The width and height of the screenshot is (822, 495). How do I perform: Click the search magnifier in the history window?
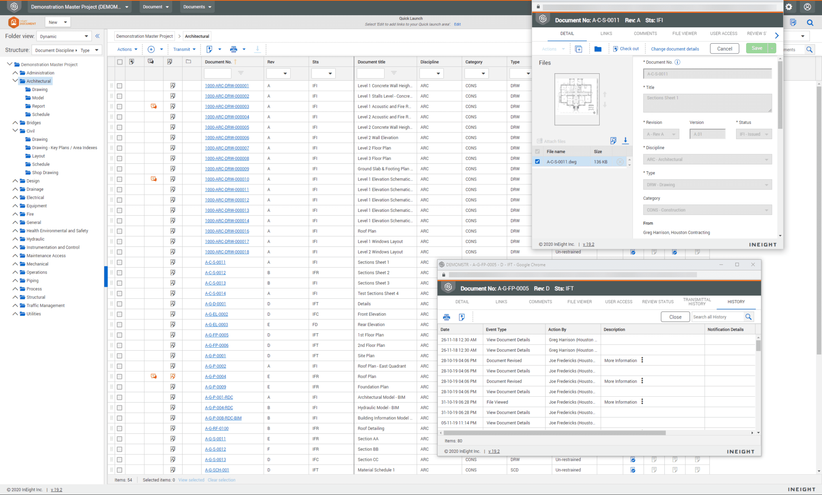tap(748, 317)
